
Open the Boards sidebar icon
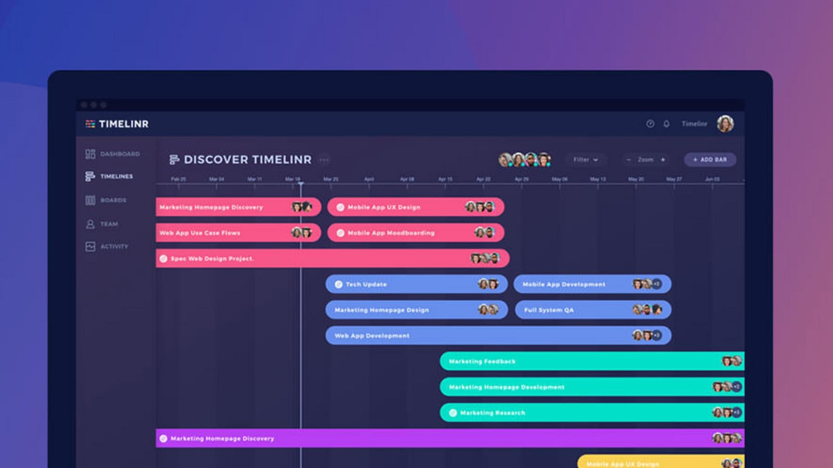pos(90,200)
